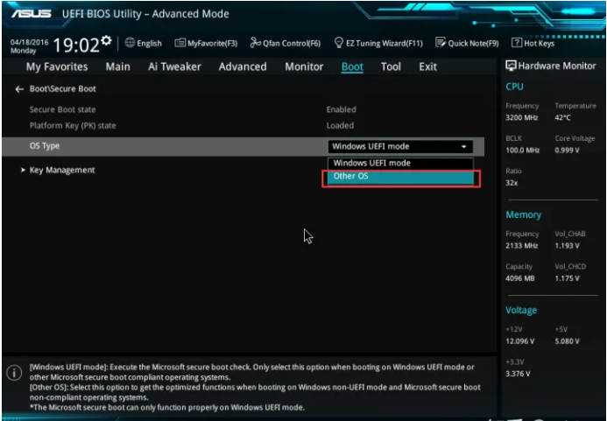Viewport: 607px width, 421px height.
Task: Click the 19:02 clock display
Action: coord(76,46)
